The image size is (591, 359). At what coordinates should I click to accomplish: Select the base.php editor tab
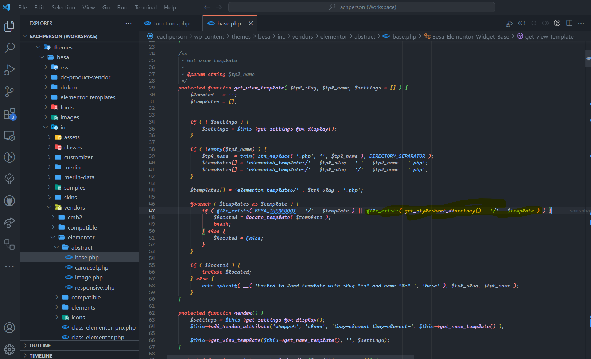point(229,23)
